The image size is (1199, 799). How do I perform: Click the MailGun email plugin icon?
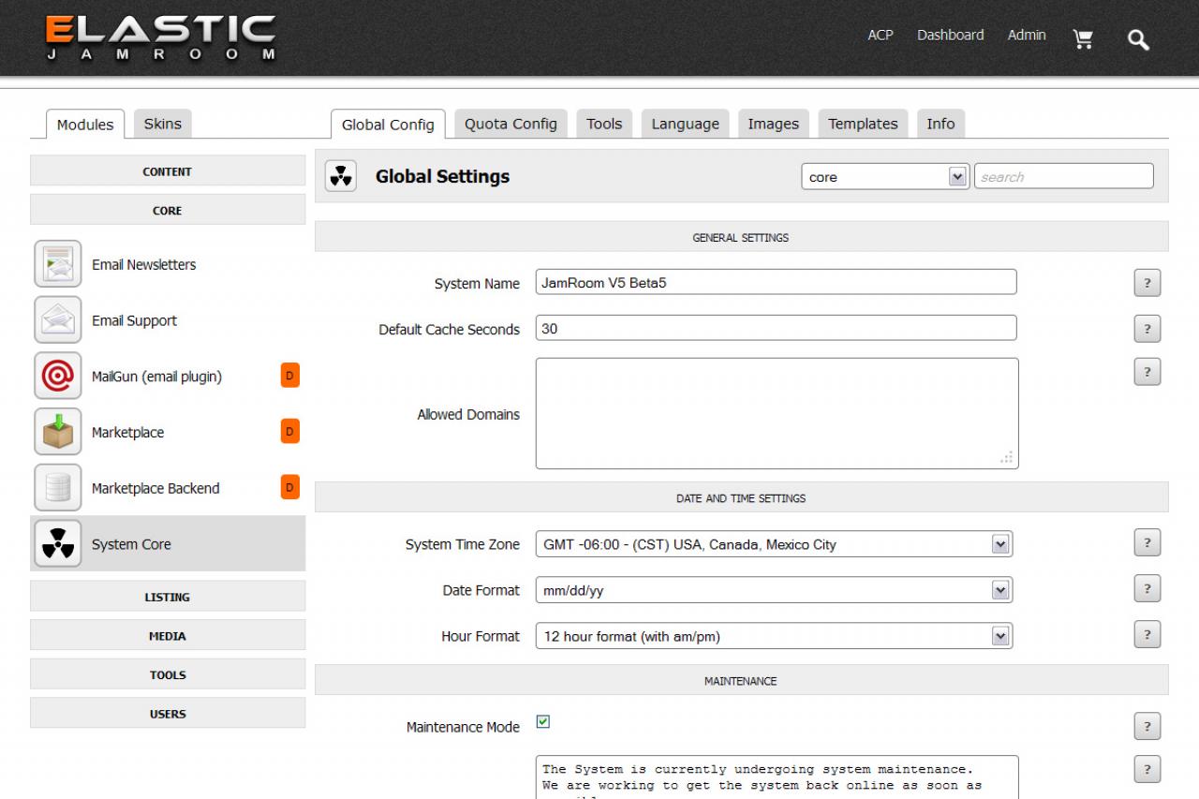tap(58, 377)
